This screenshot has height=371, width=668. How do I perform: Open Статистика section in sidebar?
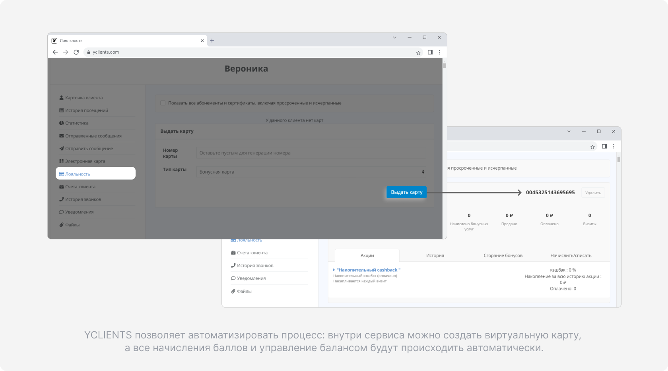click(x=77, y=123)
